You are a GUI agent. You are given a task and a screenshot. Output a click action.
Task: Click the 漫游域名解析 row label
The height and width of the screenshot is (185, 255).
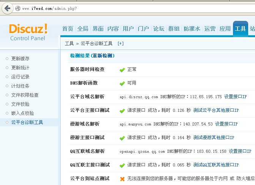point(85,124)
